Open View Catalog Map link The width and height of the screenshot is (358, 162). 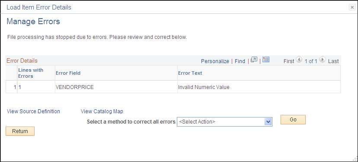pos(102,111)
